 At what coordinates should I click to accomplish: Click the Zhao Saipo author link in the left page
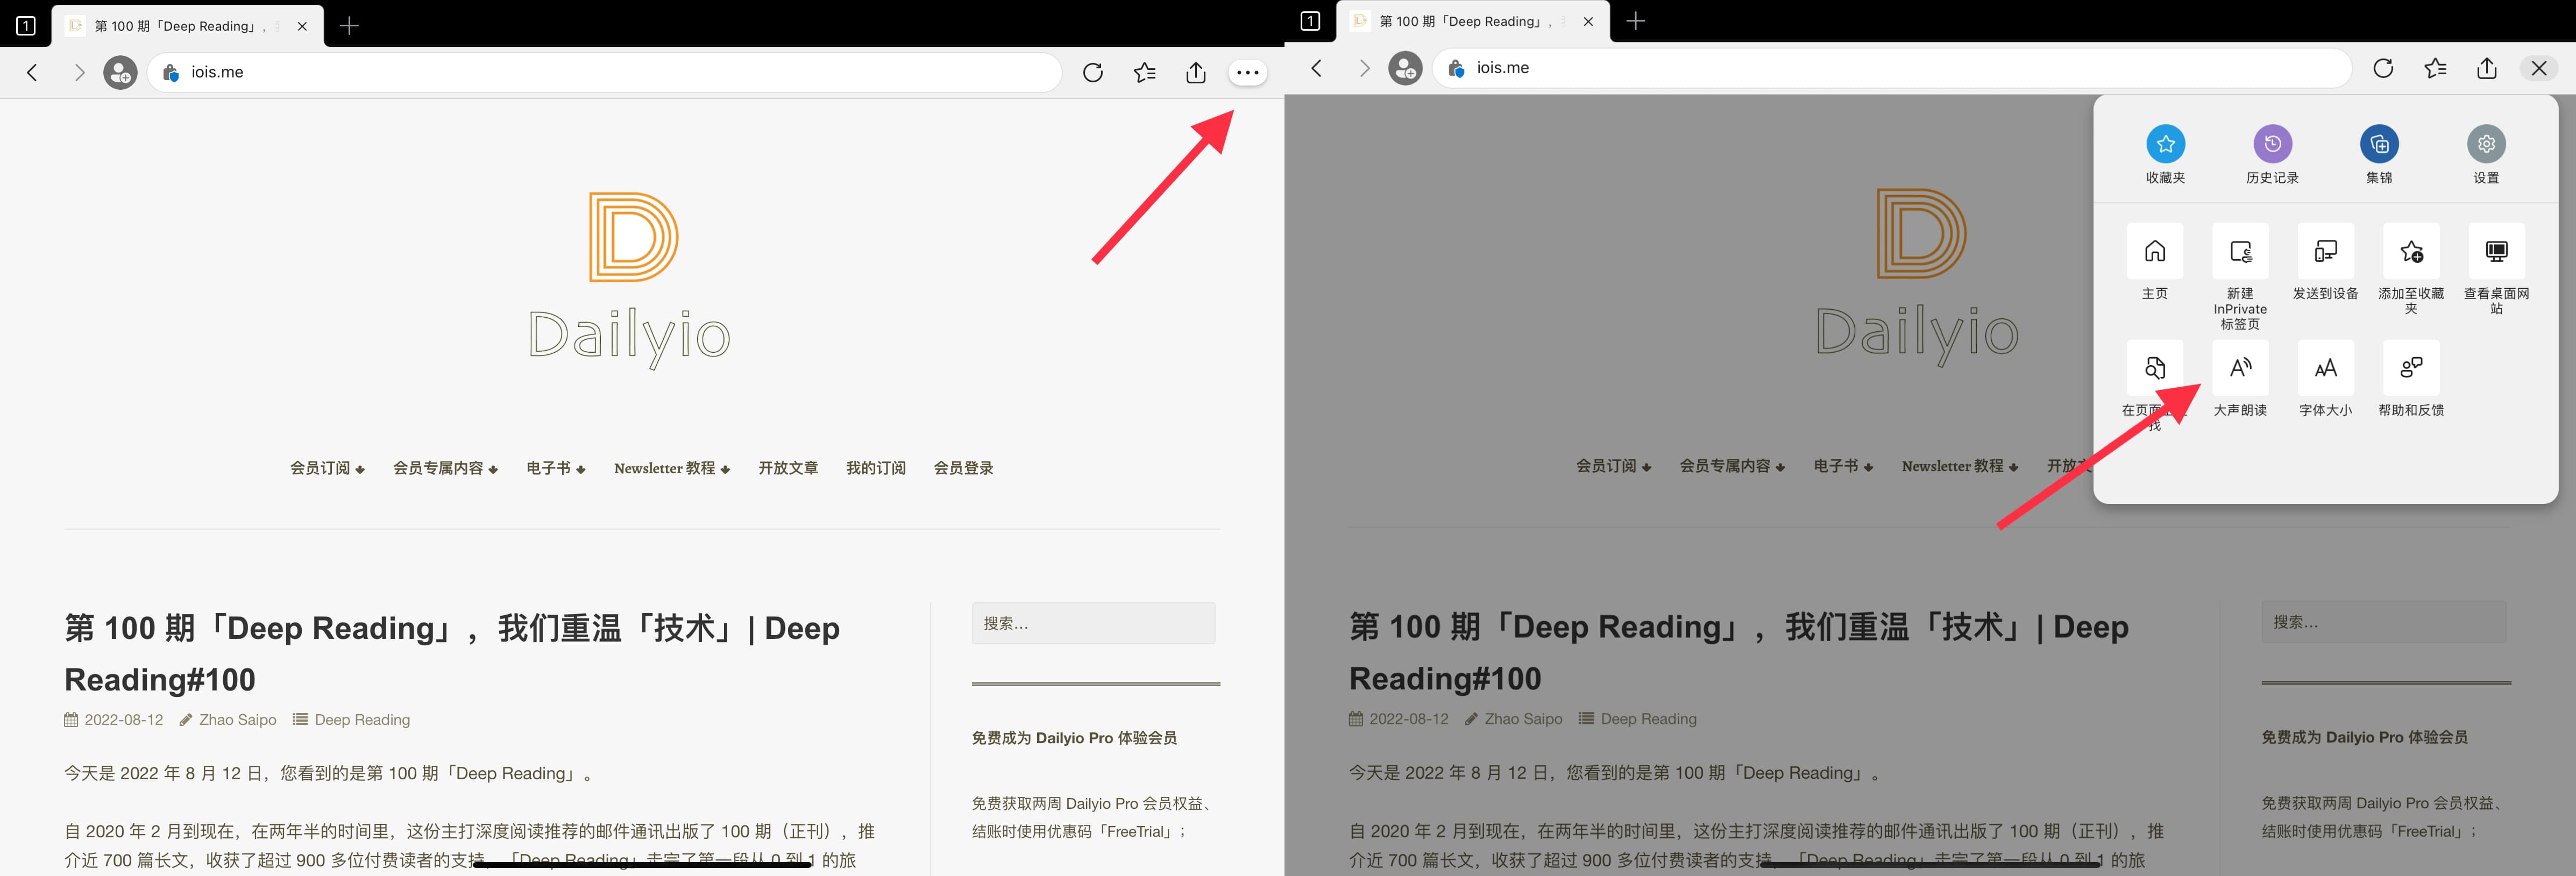pos(237,720)
